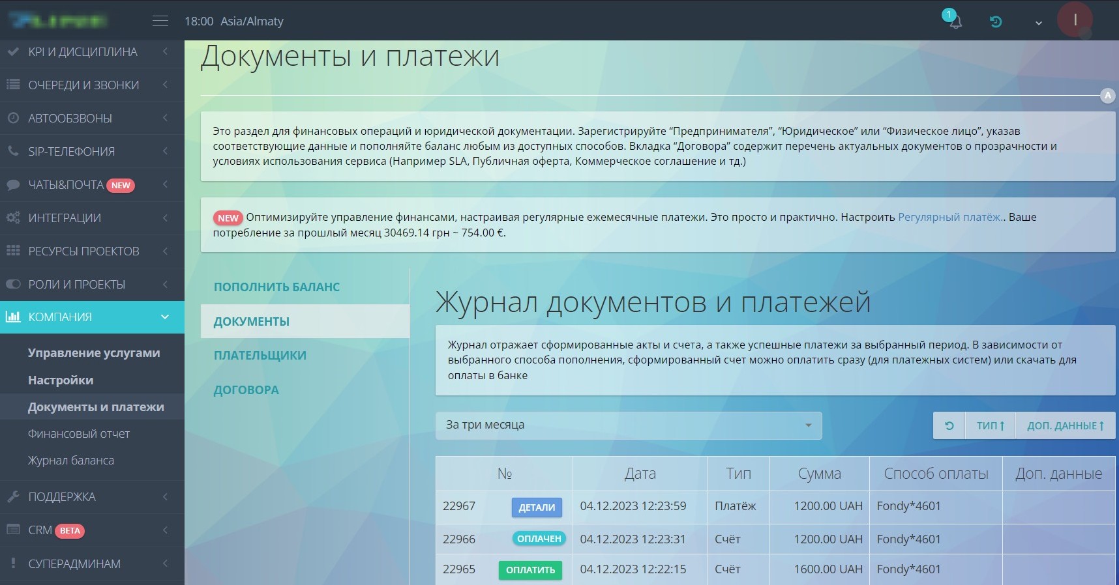Click the chart icon of Компания

[13, 317]
